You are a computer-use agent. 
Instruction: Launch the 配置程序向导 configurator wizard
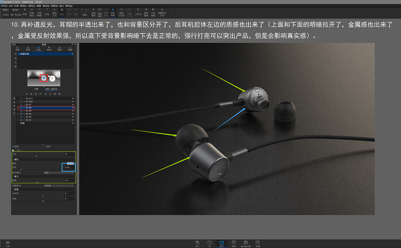[x=162, y=13]
